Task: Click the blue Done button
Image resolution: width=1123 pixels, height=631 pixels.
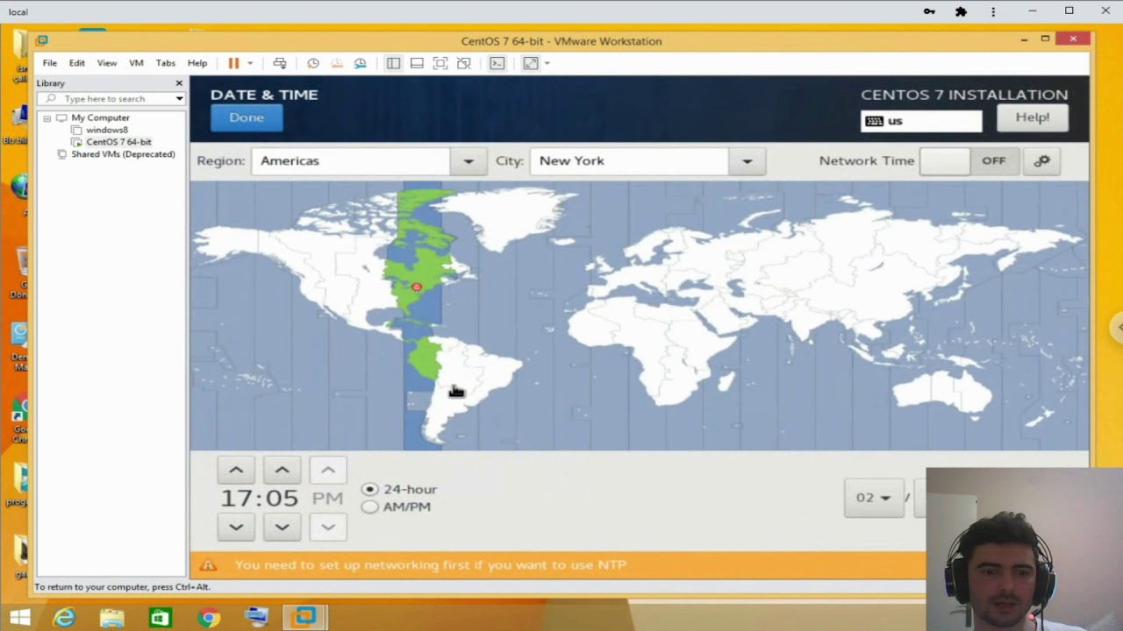Action: (247, 117)
